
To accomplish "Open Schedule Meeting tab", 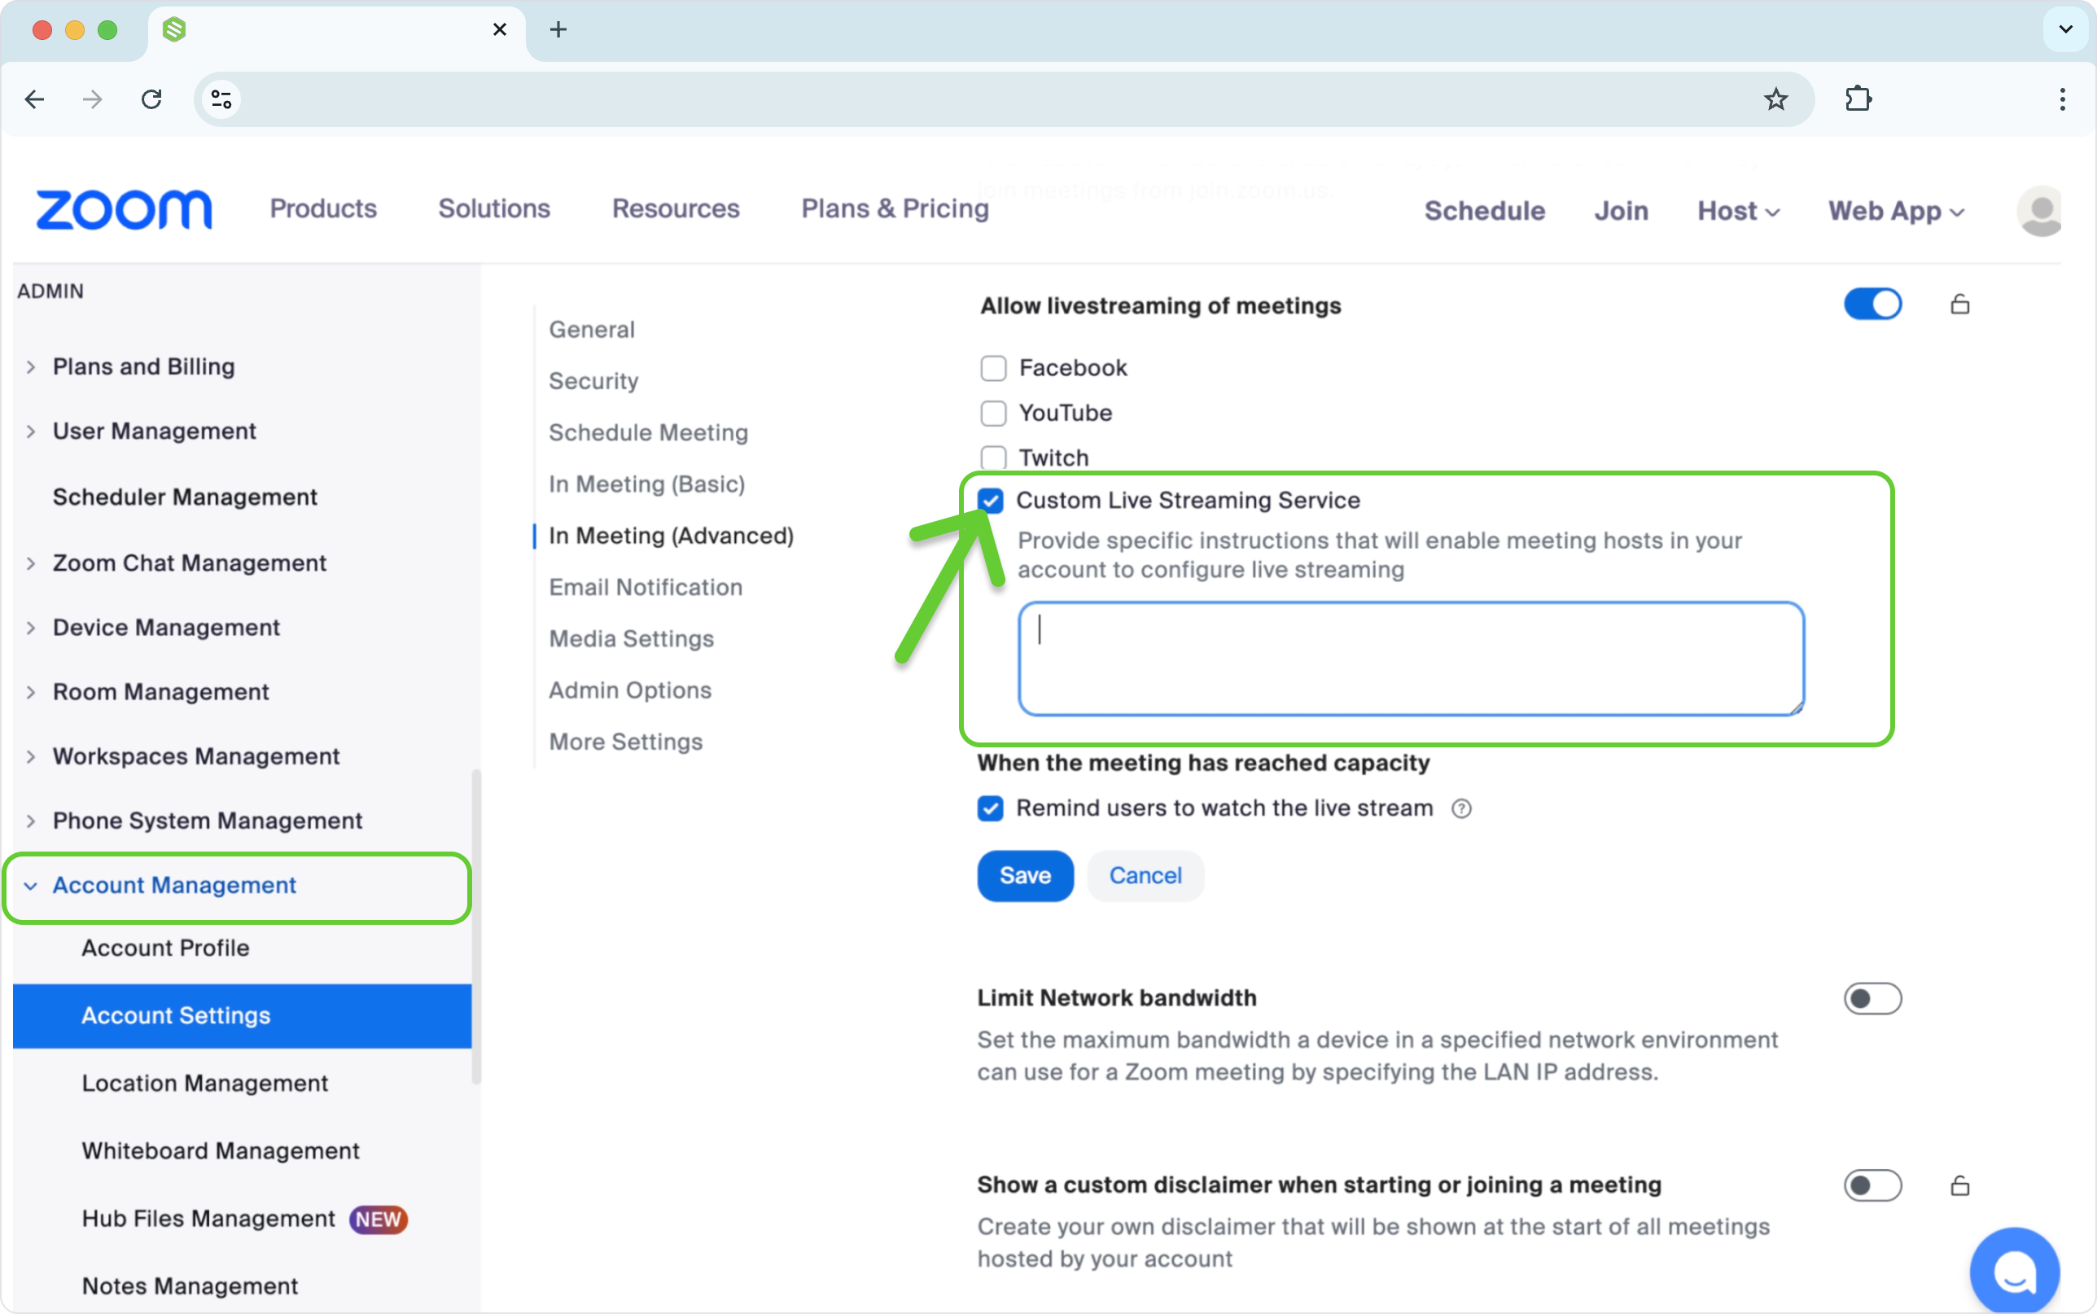I will point(648,432).
